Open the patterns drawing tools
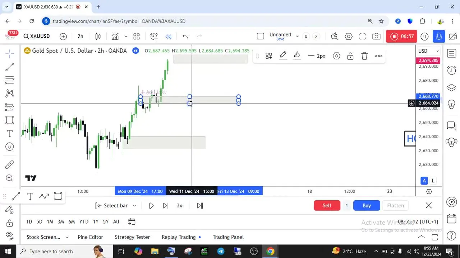The height and width of the screenshot is (258, 460). 10,94
